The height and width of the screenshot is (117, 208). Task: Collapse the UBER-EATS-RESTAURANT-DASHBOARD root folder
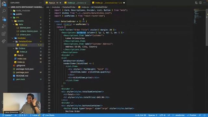[26, 7]
